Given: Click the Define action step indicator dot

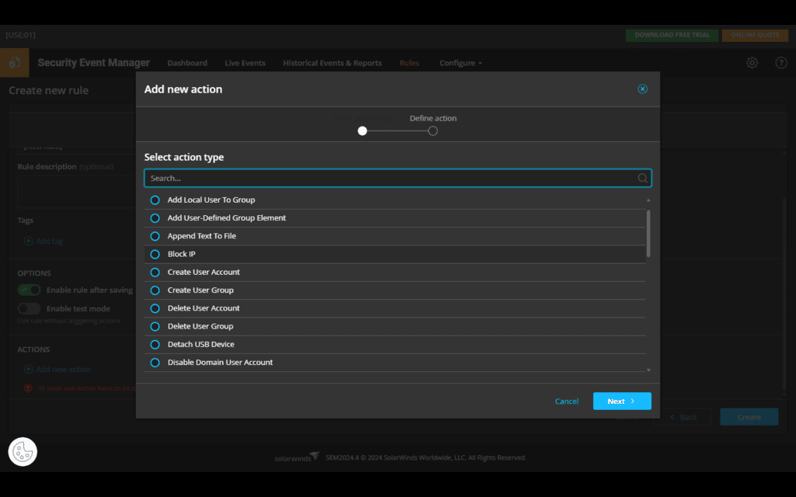Looking at the screenshot, I should point(433,130).
